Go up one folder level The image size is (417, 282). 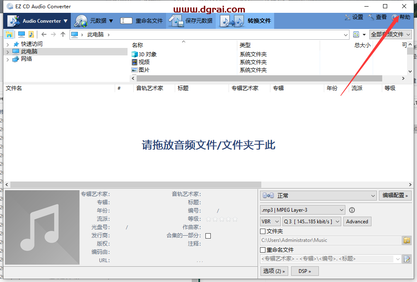(x=63, y=34)
